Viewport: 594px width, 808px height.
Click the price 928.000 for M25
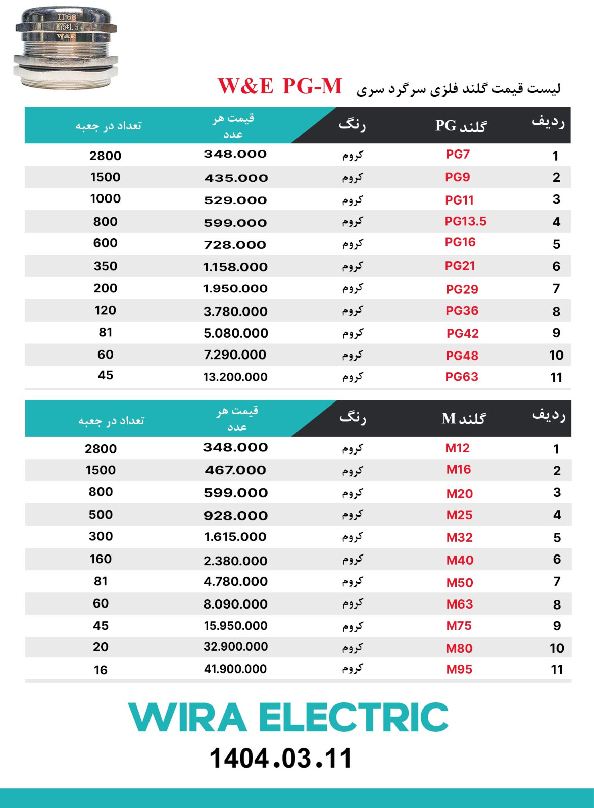pyautogui.click(x=235, y=516)
